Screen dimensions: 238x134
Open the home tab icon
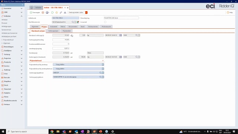click(31, 7)
